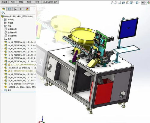150x123 pixels.
Task: Open the FeatureManager design tree tab
Action: pyautogui.click(x=4, y=9)
